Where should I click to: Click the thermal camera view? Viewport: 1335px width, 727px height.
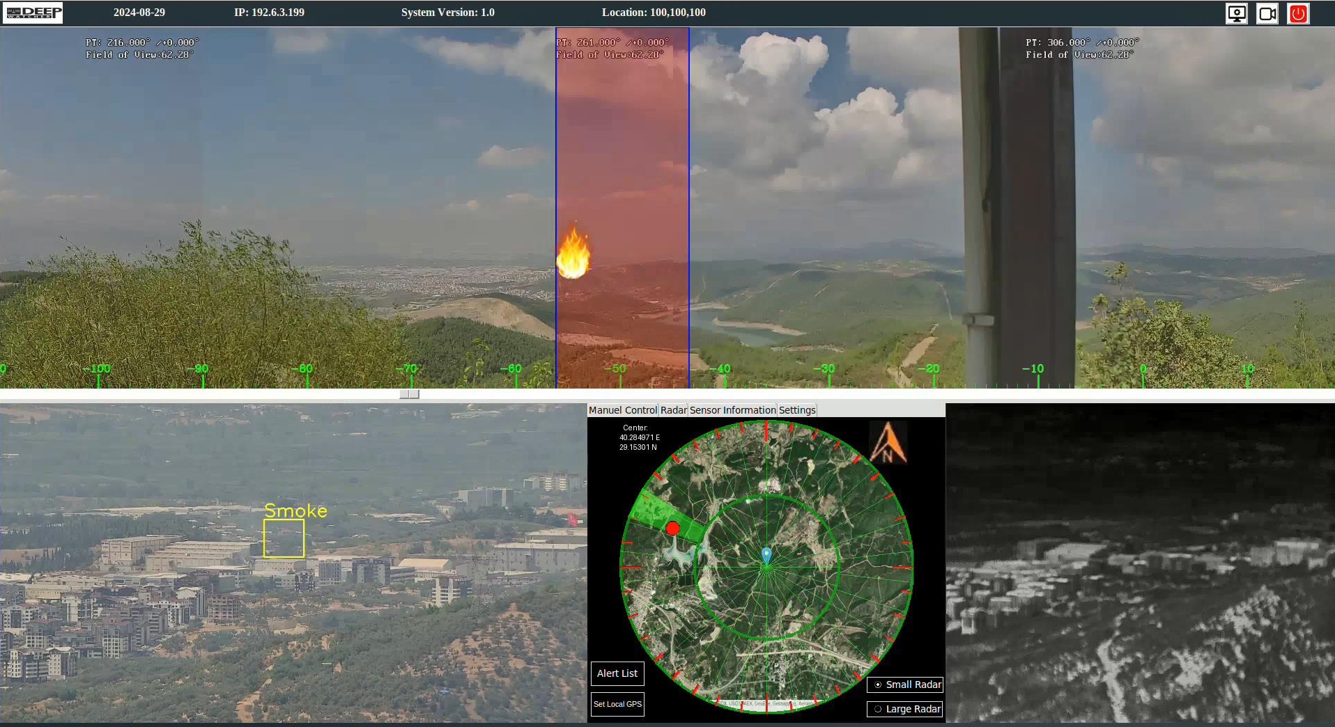[x=1140, y=563]
